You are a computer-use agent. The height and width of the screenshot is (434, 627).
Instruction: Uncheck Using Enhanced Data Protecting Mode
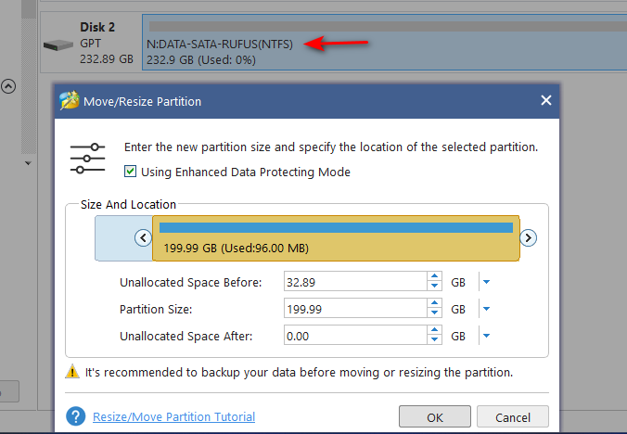click(130, 172)
